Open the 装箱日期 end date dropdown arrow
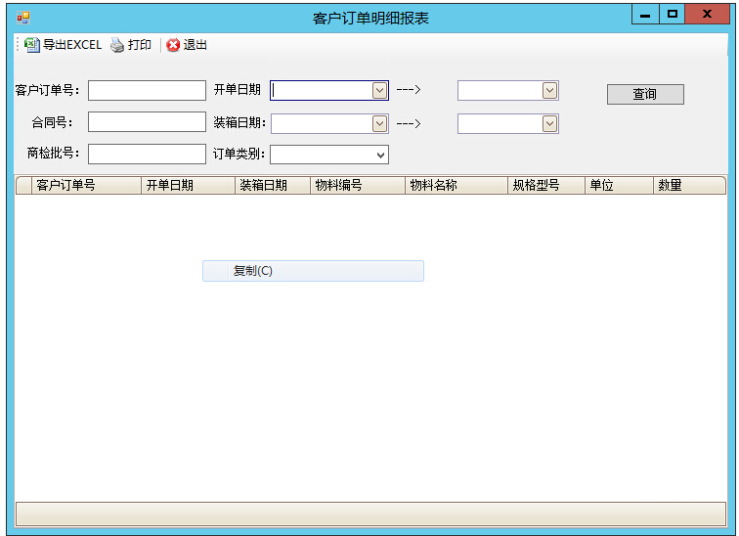739x536 pixels. coord(549,124)
